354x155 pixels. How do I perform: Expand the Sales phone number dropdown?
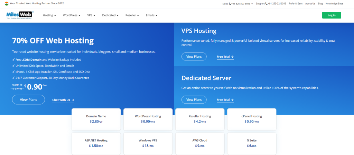[x=252, y=4]
